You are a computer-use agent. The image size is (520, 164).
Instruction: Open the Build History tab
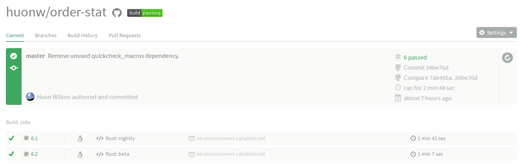pos(82,35)
